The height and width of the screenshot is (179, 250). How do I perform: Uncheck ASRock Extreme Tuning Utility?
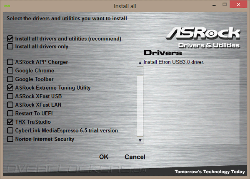(x=10, y=88)
